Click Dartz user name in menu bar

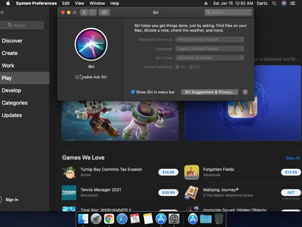(262, 3)
